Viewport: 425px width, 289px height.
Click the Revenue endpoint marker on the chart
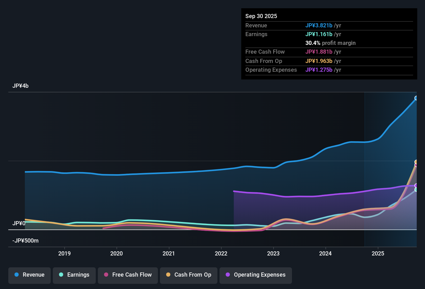pos(416,98)
